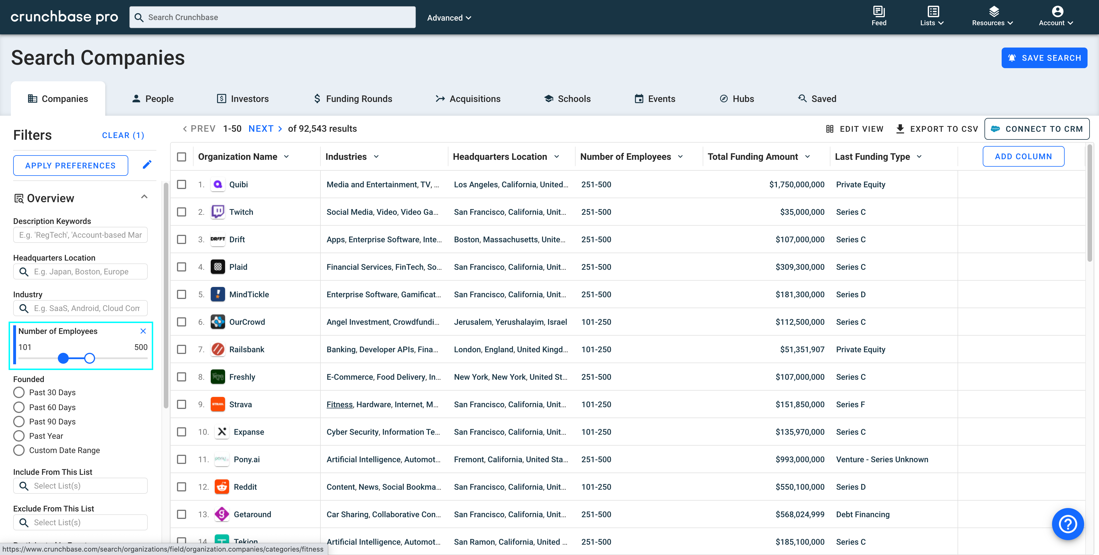Check the box for Plaid row
Viewport: 1099px width, 555px height.
182,267
